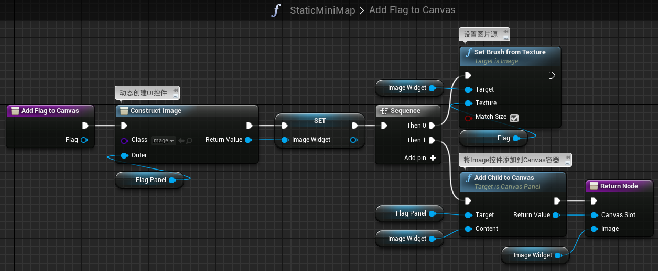Select the Flag Panel node under Construct Image
The image size is (658, 271).
pos(149,180)
